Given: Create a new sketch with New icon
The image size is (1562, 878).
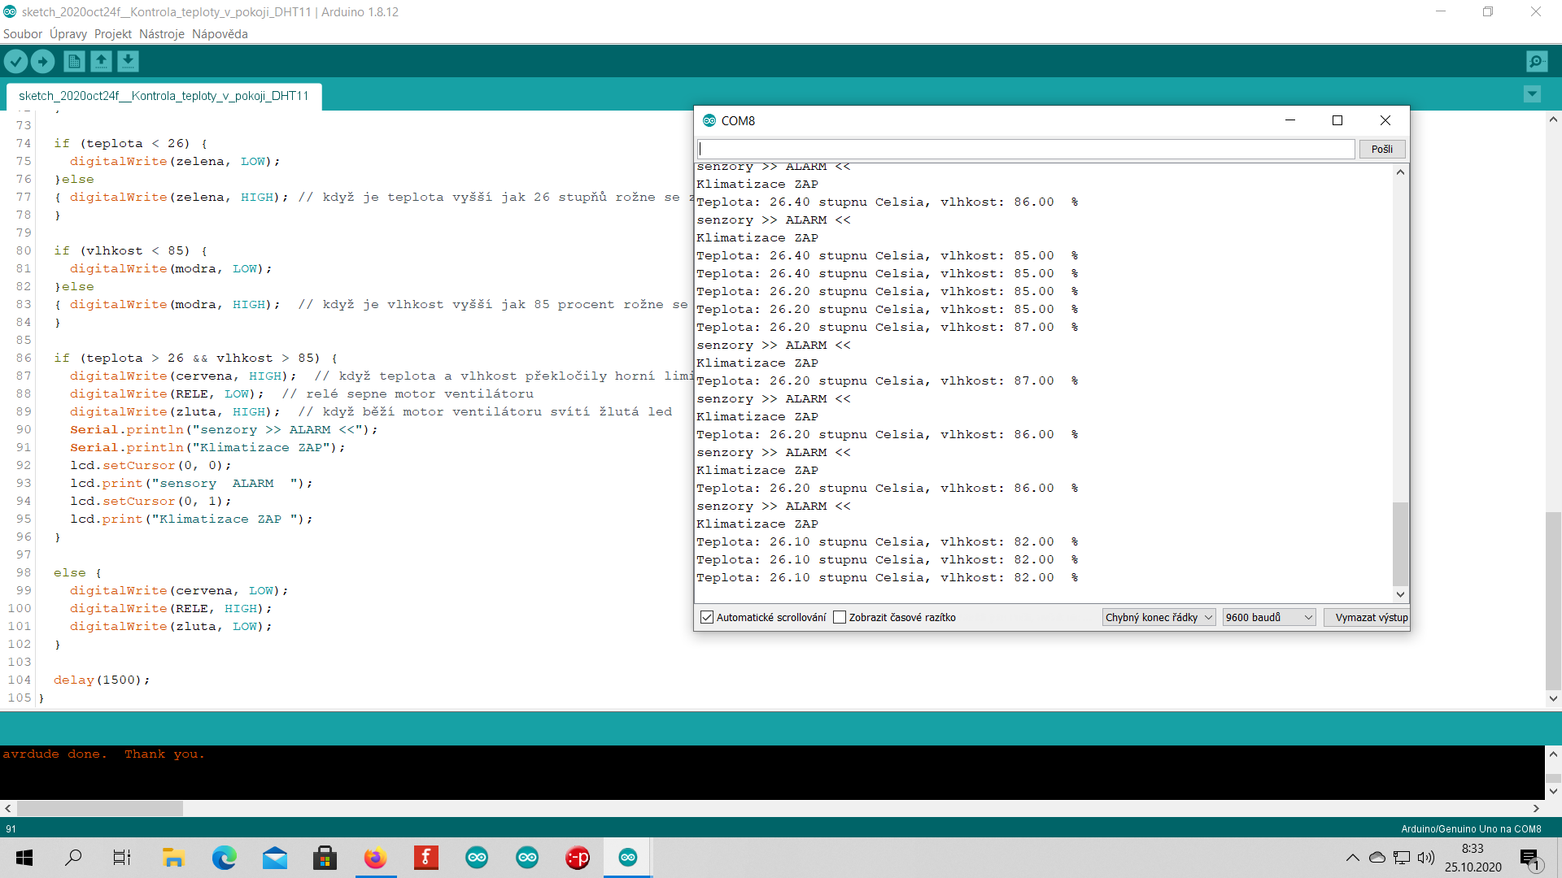Looking at the screenshot, I should 74,61.
